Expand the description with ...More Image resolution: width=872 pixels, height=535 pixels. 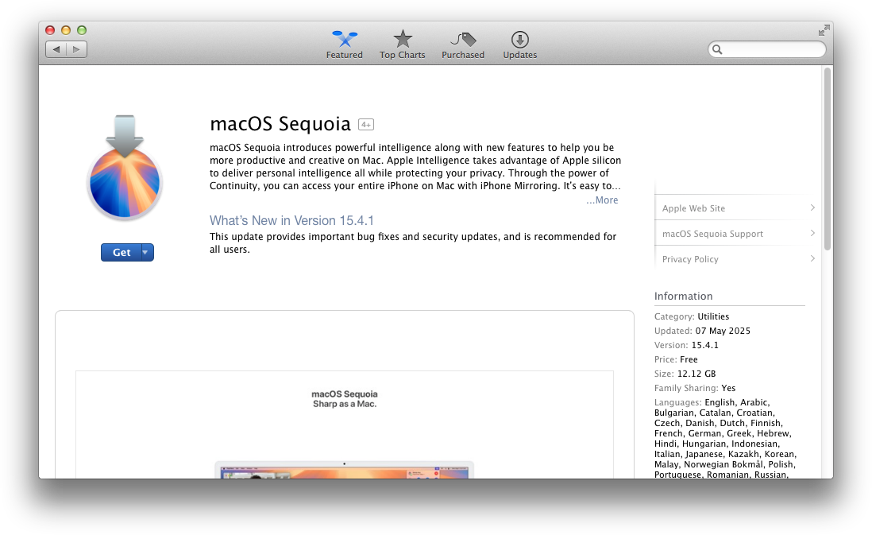click(602, 200)
